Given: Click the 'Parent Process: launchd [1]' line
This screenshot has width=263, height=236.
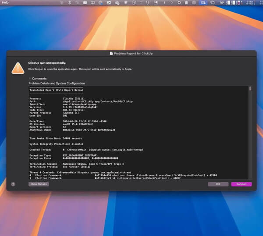Looking at the screenshot, I should pos(54,113).
